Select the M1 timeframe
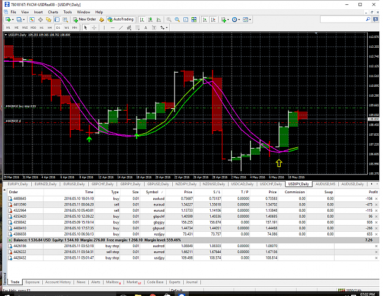 click(x=8, y=28)
